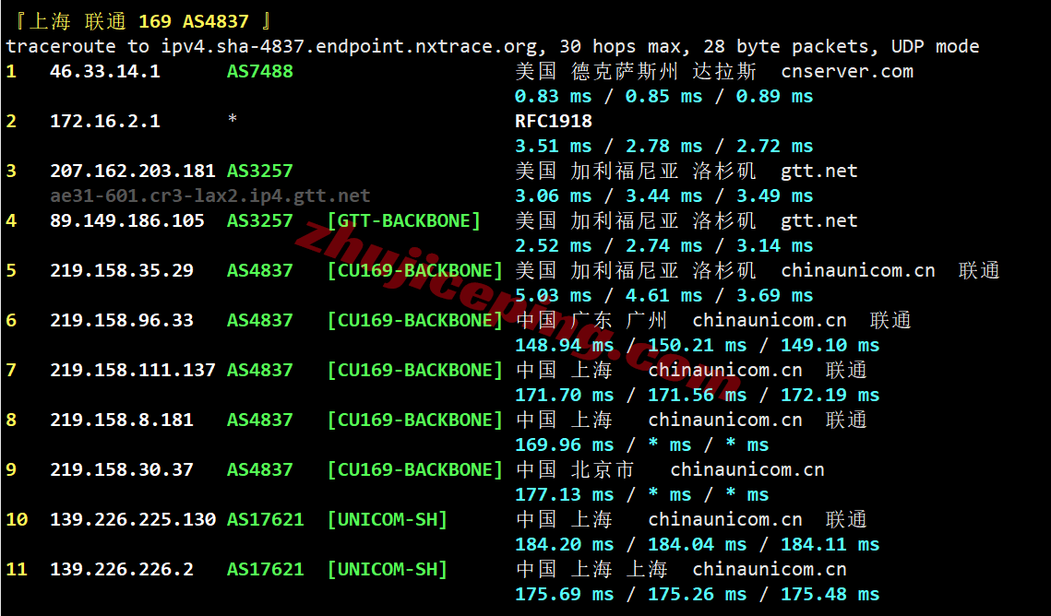1051x616 pixels.
Task: Click the IP 139.226.225.130
Action: (x=133, y=519)
